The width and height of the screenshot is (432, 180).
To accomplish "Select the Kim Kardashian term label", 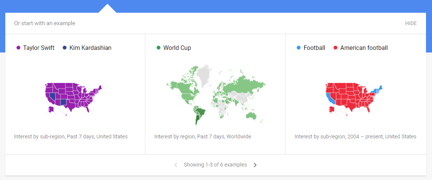I will (91, 48).
